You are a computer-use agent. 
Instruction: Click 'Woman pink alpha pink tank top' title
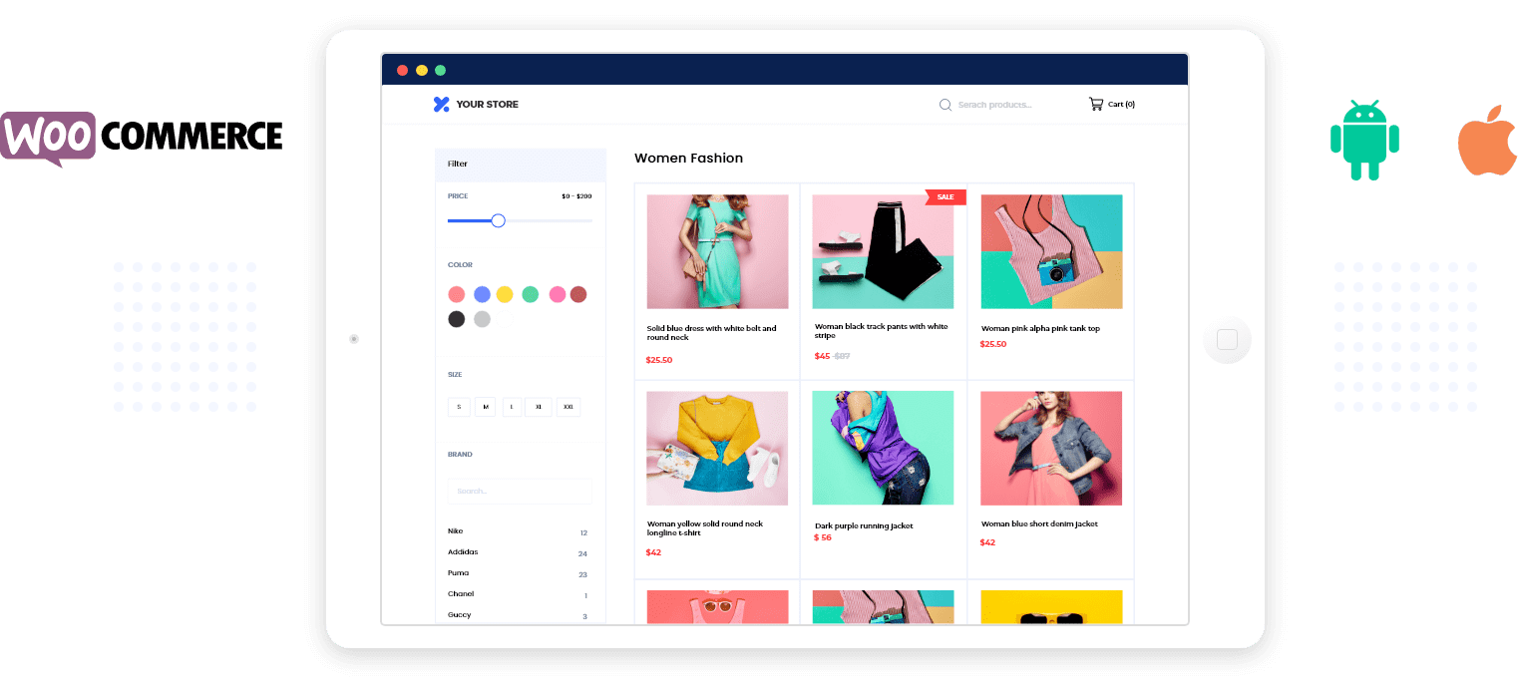tap(1040, 329)
